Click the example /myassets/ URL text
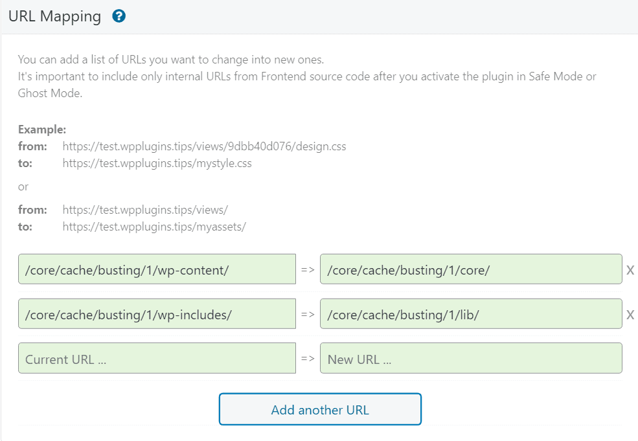Image resolution: width=638 pixels, height=441 pixels. (x=154, y=227)
